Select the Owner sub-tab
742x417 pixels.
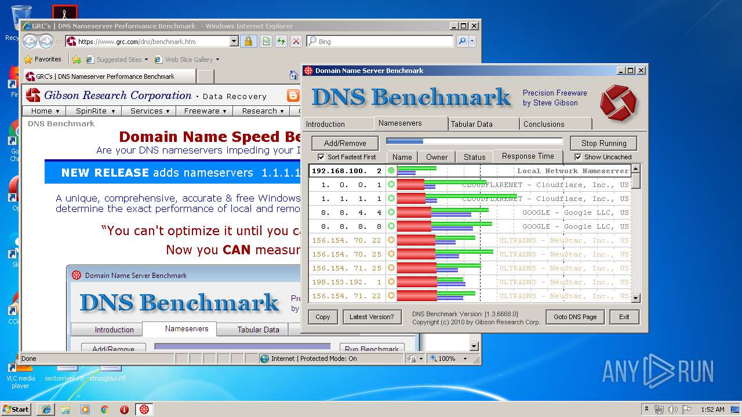pyautogui.click(x=437, y=157)
